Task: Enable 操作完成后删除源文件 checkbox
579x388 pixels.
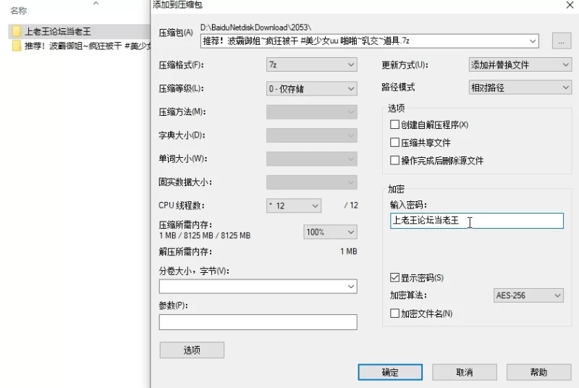Action: coord(394,160)
